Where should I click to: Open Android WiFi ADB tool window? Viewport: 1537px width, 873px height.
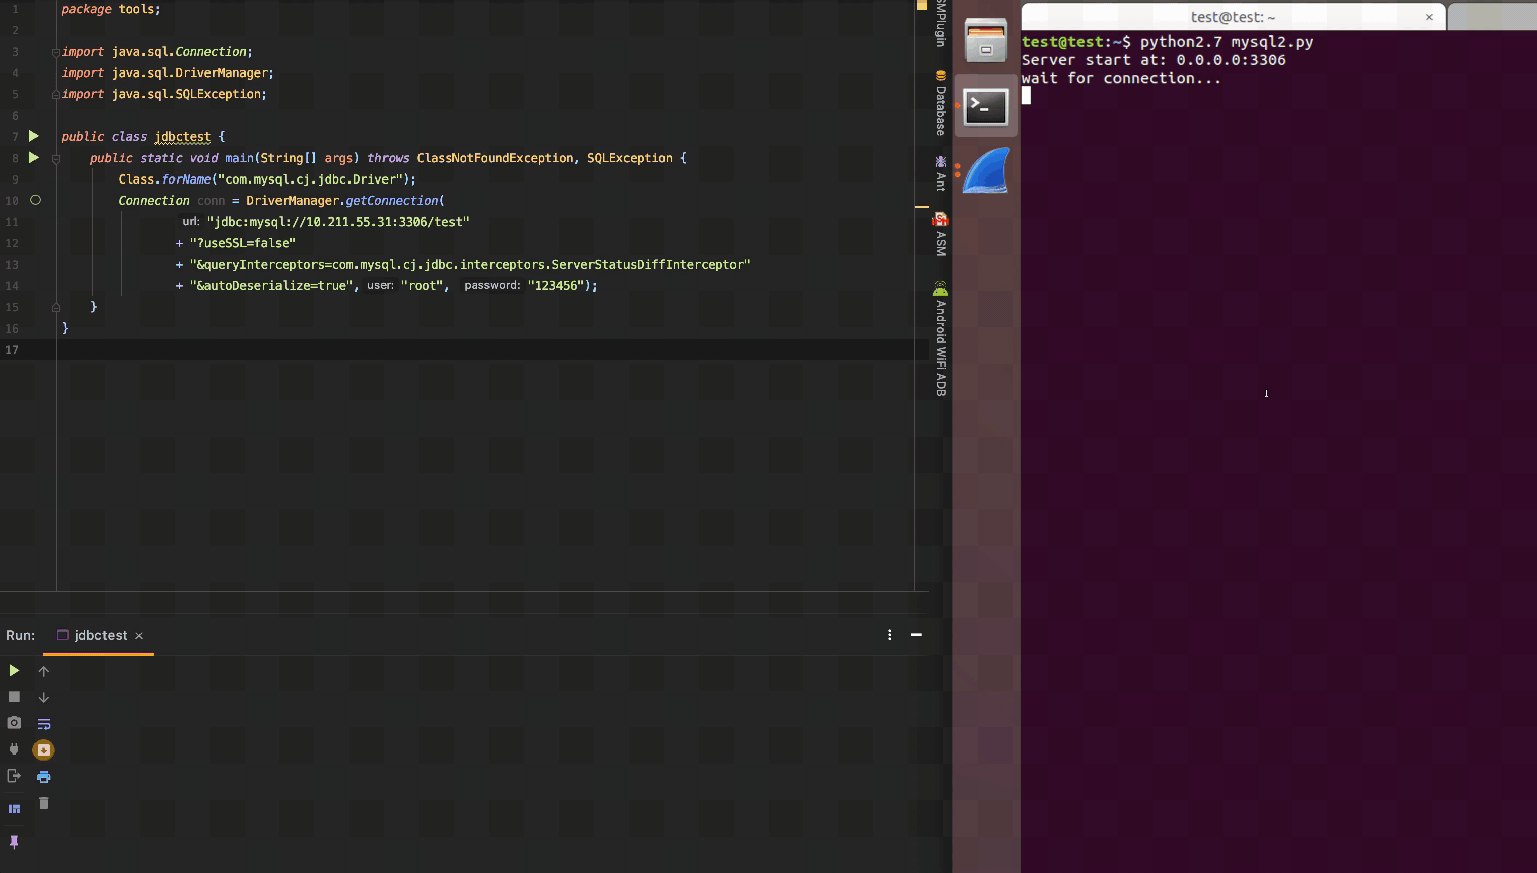(940, 339)
